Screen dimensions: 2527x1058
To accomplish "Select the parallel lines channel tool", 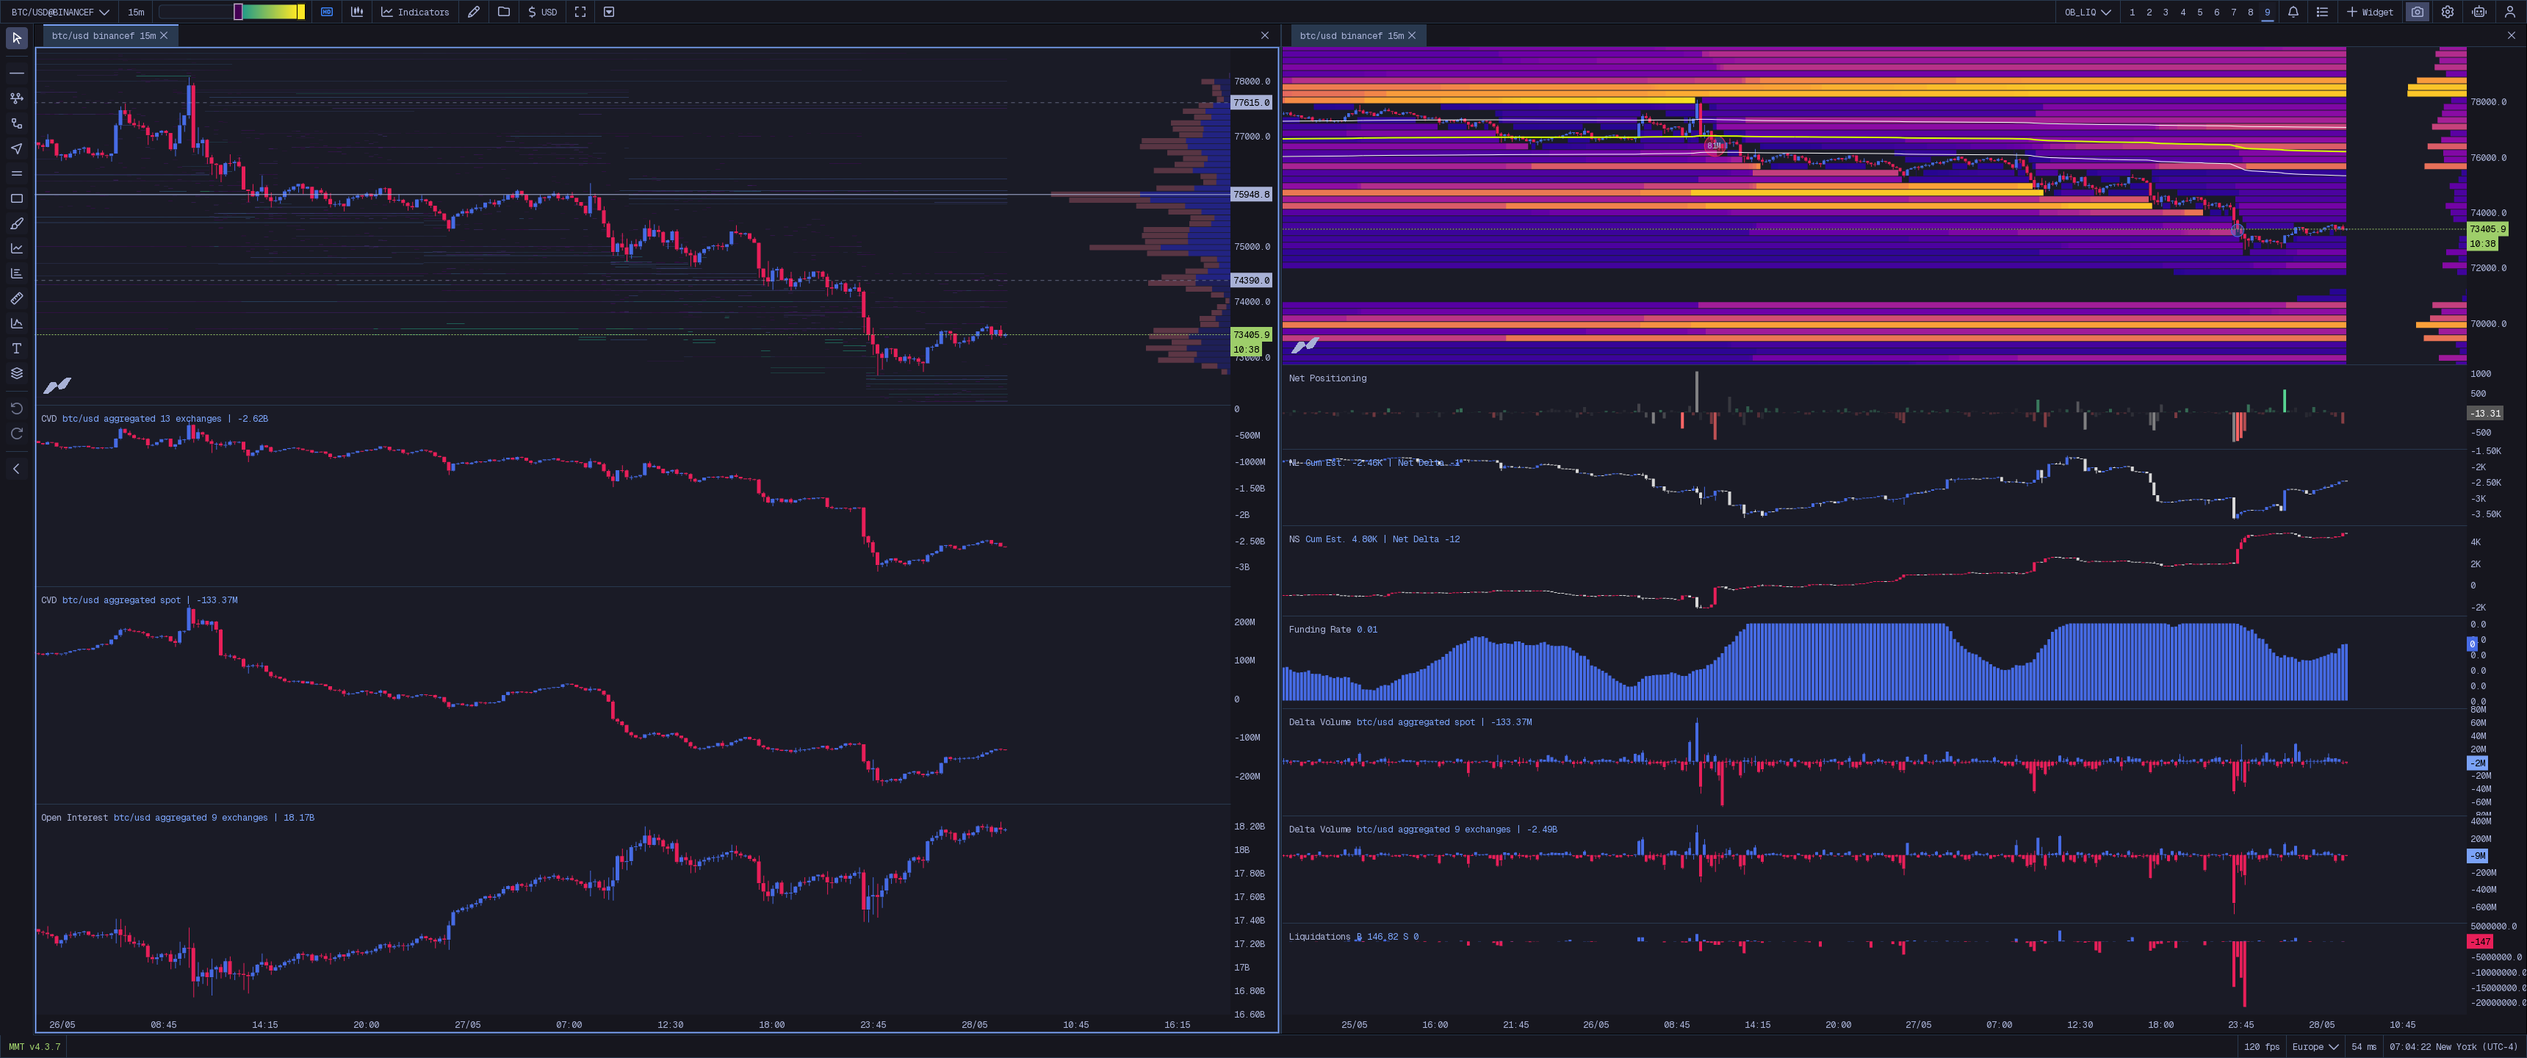I will (17, 173).
